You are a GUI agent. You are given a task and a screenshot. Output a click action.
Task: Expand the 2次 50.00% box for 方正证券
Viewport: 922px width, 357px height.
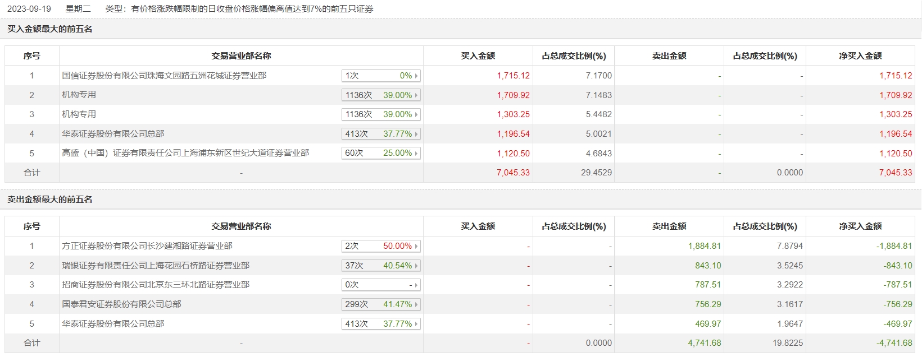coord(381,246)
